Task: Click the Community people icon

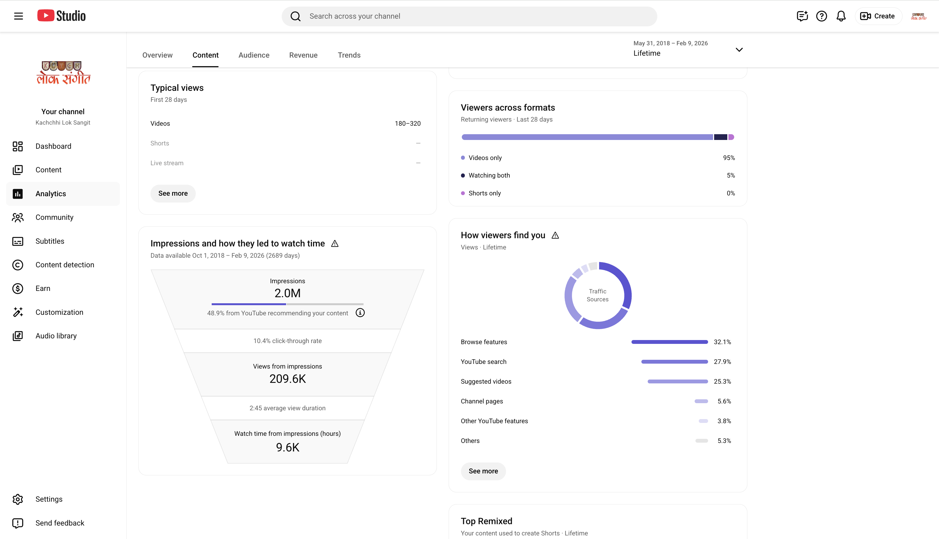Action: tap(18, 217)
